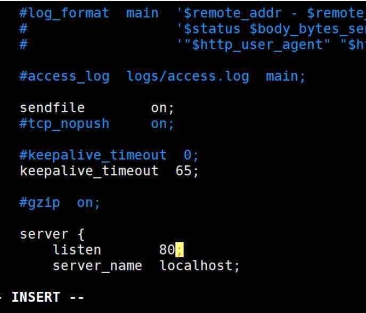Image resolution: width=366 pixels, height=313 pixels.
Task: Click 'on;' value after sendfile
Action: (x=162, y=108)
